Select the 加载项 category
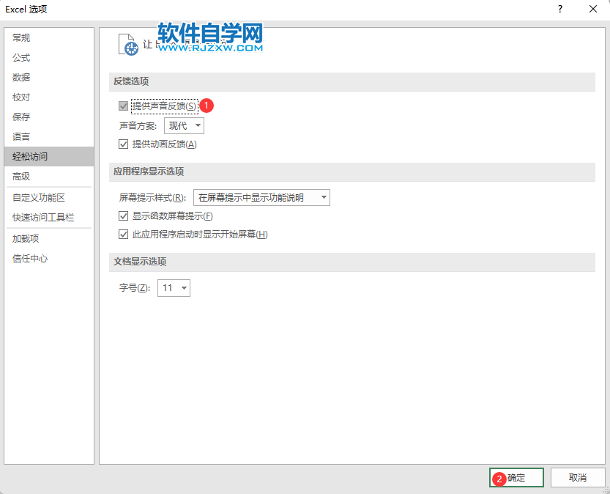 49,239
